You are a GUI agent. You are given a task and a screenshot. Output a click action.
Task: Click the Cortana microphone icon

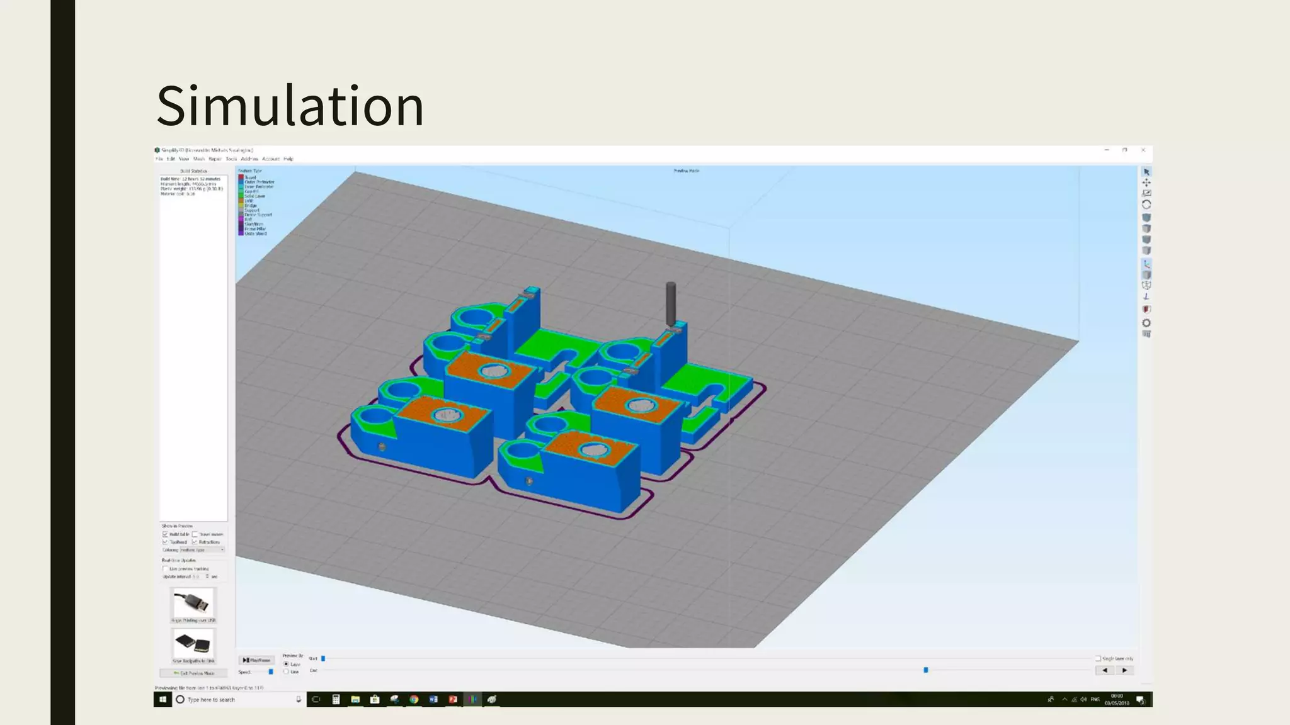[299, 699]
